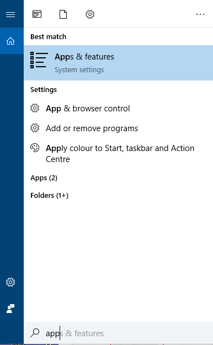Image resolution: width=213 pixels, height=345 pixels.
Task: Expand the Apps (2) results group
Action: click(x=44, y=178)
